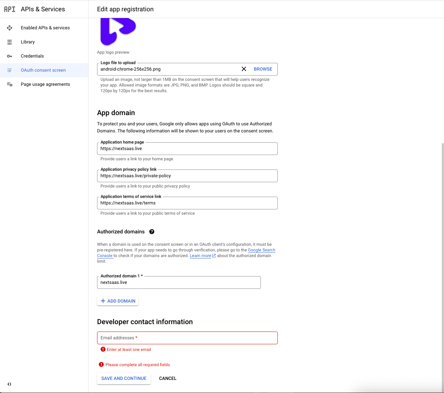
Task: Click ADD DOMAIN to add another domain
Action: [x=118, y=301]
